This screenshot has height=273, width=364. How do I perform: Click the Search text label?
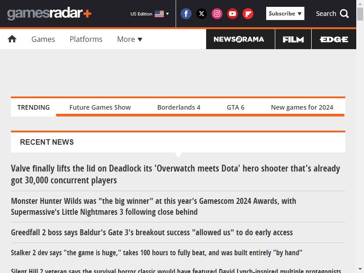326,14
